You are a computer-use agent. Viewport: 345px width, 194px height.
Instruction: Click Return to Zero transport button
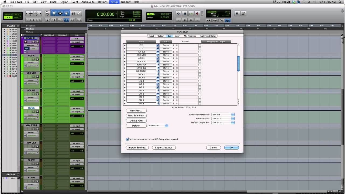click(x=178, y=20)
